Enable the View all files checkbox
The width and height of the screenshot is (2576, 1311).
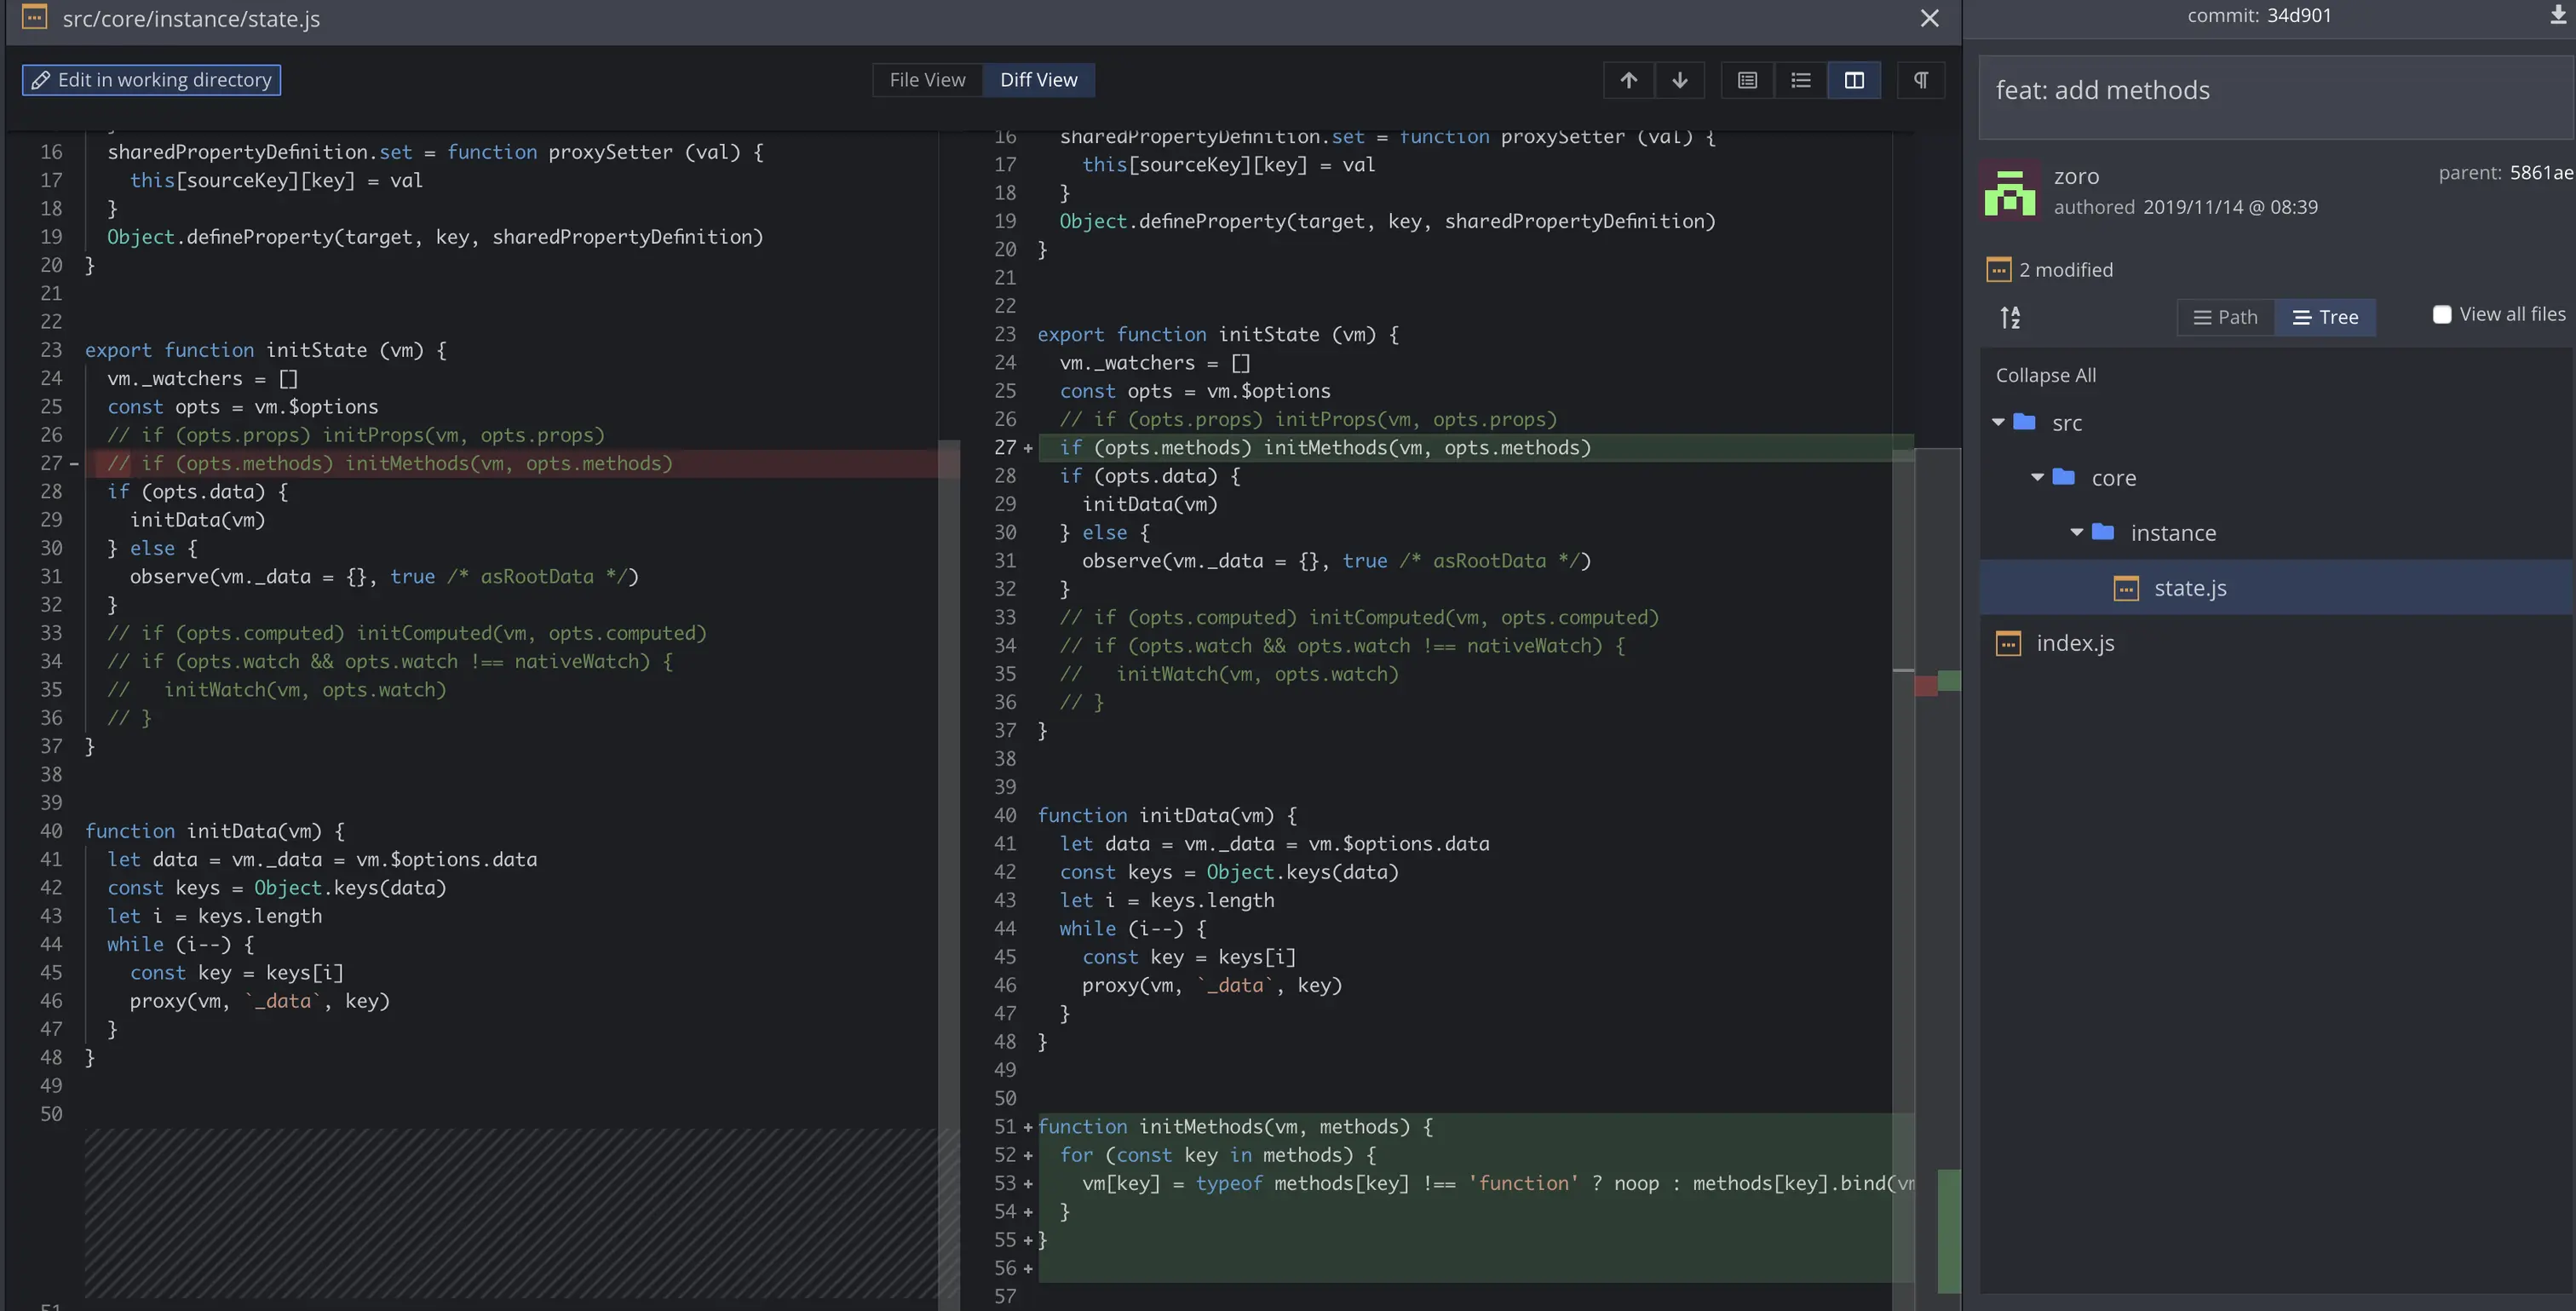coord(2441,315)
